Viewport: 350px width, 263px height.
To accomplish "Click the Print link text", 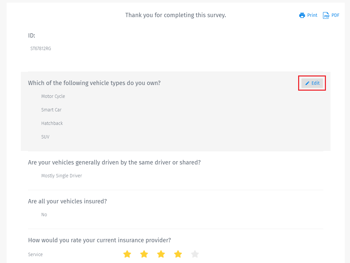I will pyautogui.click(x=312, y=15).
